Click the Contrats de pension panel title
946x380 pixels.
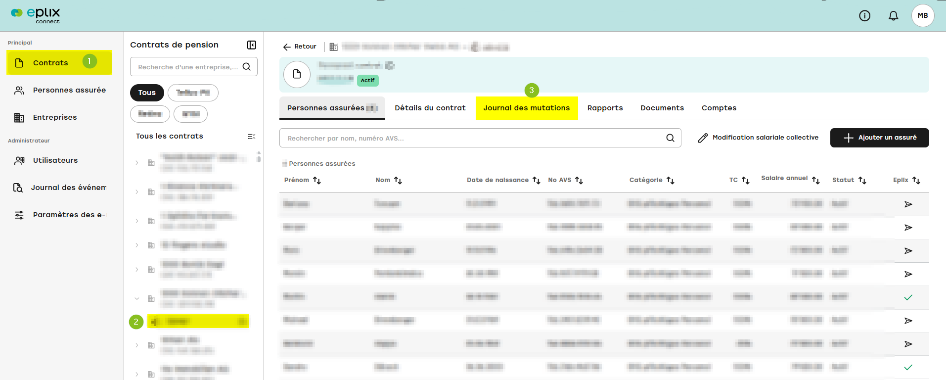click(x=174, y=45)
